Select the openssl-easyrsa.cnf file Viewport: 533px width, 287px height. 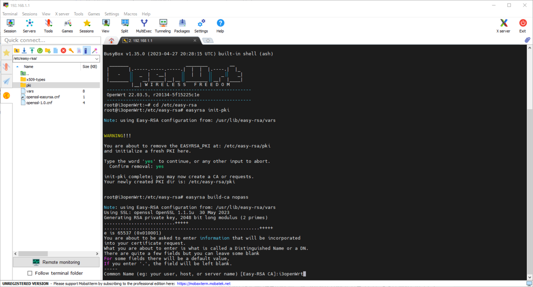coord(43,97)
